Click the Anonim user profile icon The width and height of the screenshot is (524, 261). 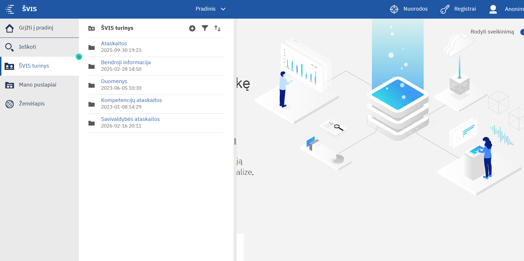pyautogui.click(x=493, y=9)
